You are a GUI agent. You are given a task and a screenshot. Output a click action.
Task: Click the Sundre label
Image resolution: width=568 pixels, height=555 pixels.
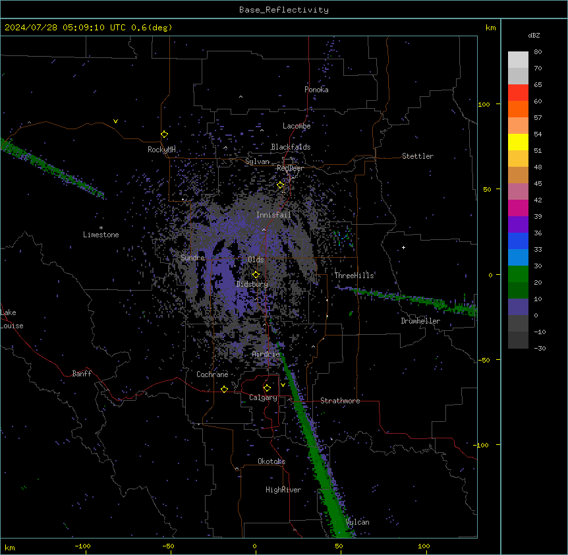(x=192, y=258)
